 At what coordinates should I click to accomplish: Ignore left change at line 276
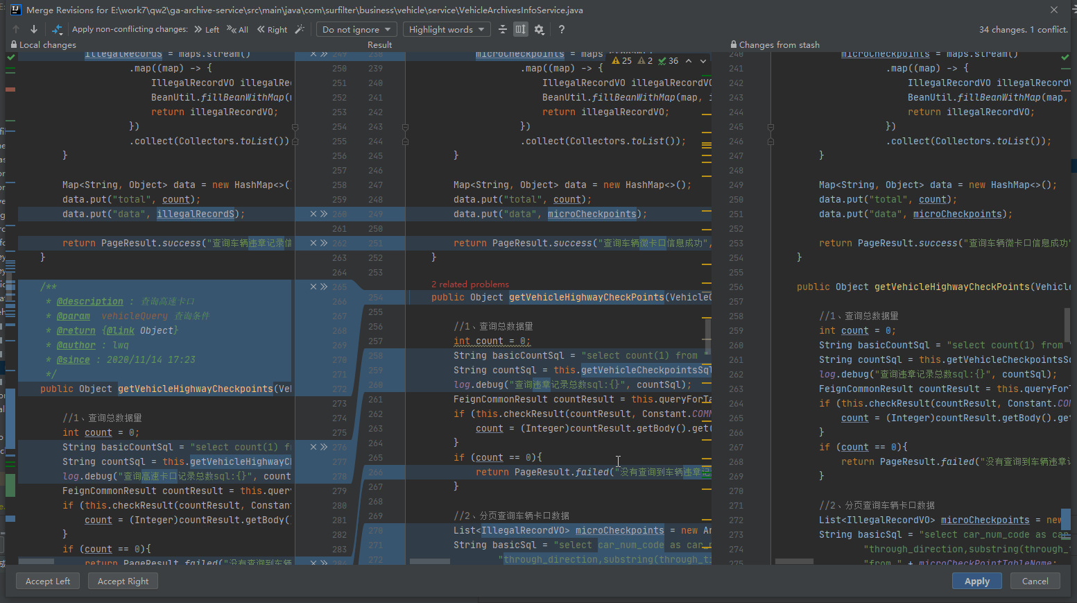(x=313, y=447)
